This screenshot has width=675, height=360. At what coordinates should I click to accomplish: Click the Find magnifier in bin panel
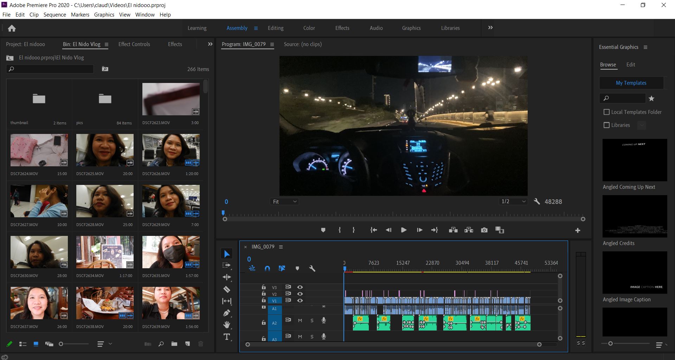pyautogui.click(x=161, y=344)
